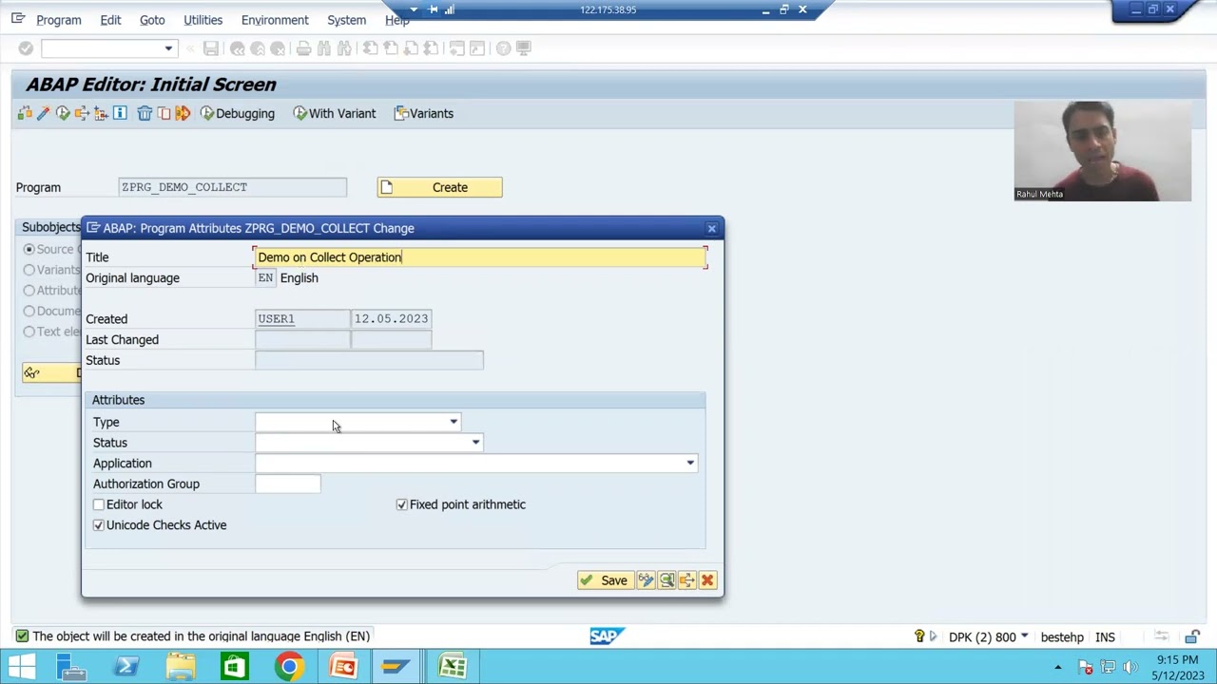Click the bestehp status bar text
This screenshot has height=684, width=1217.
1062,636
